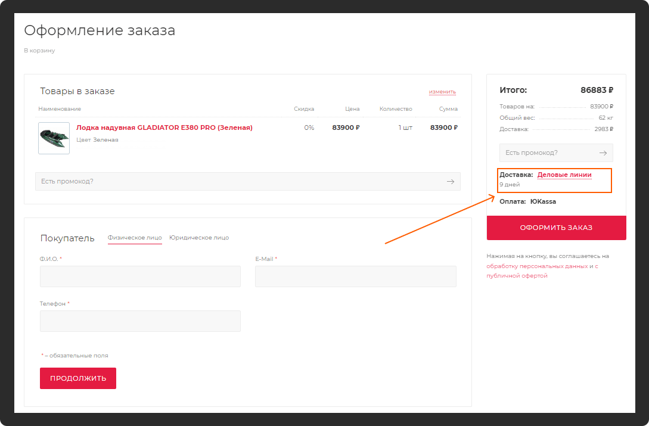Click the Цвет: Зеленая text

pyautogui.click(x=97, y=140)
